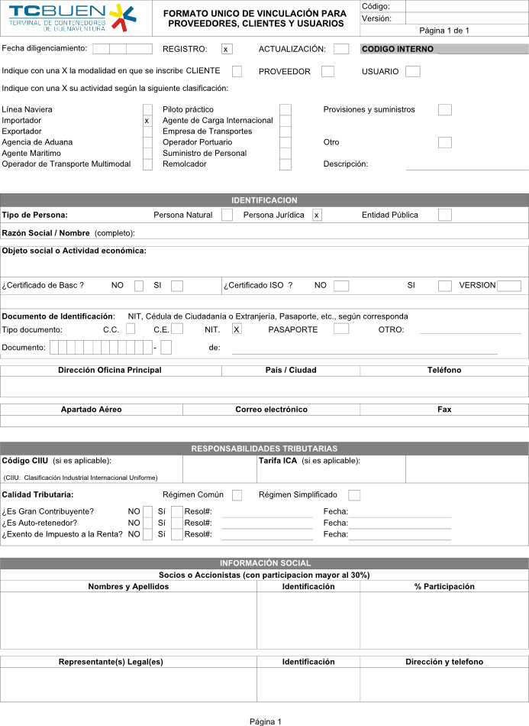Check the REGISTRO checkbox
The image size is (529, 726).
(x=227, y=49)
